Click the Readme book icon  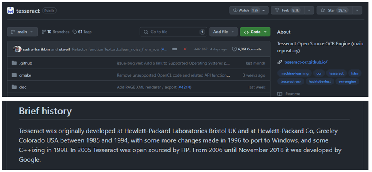280,94
